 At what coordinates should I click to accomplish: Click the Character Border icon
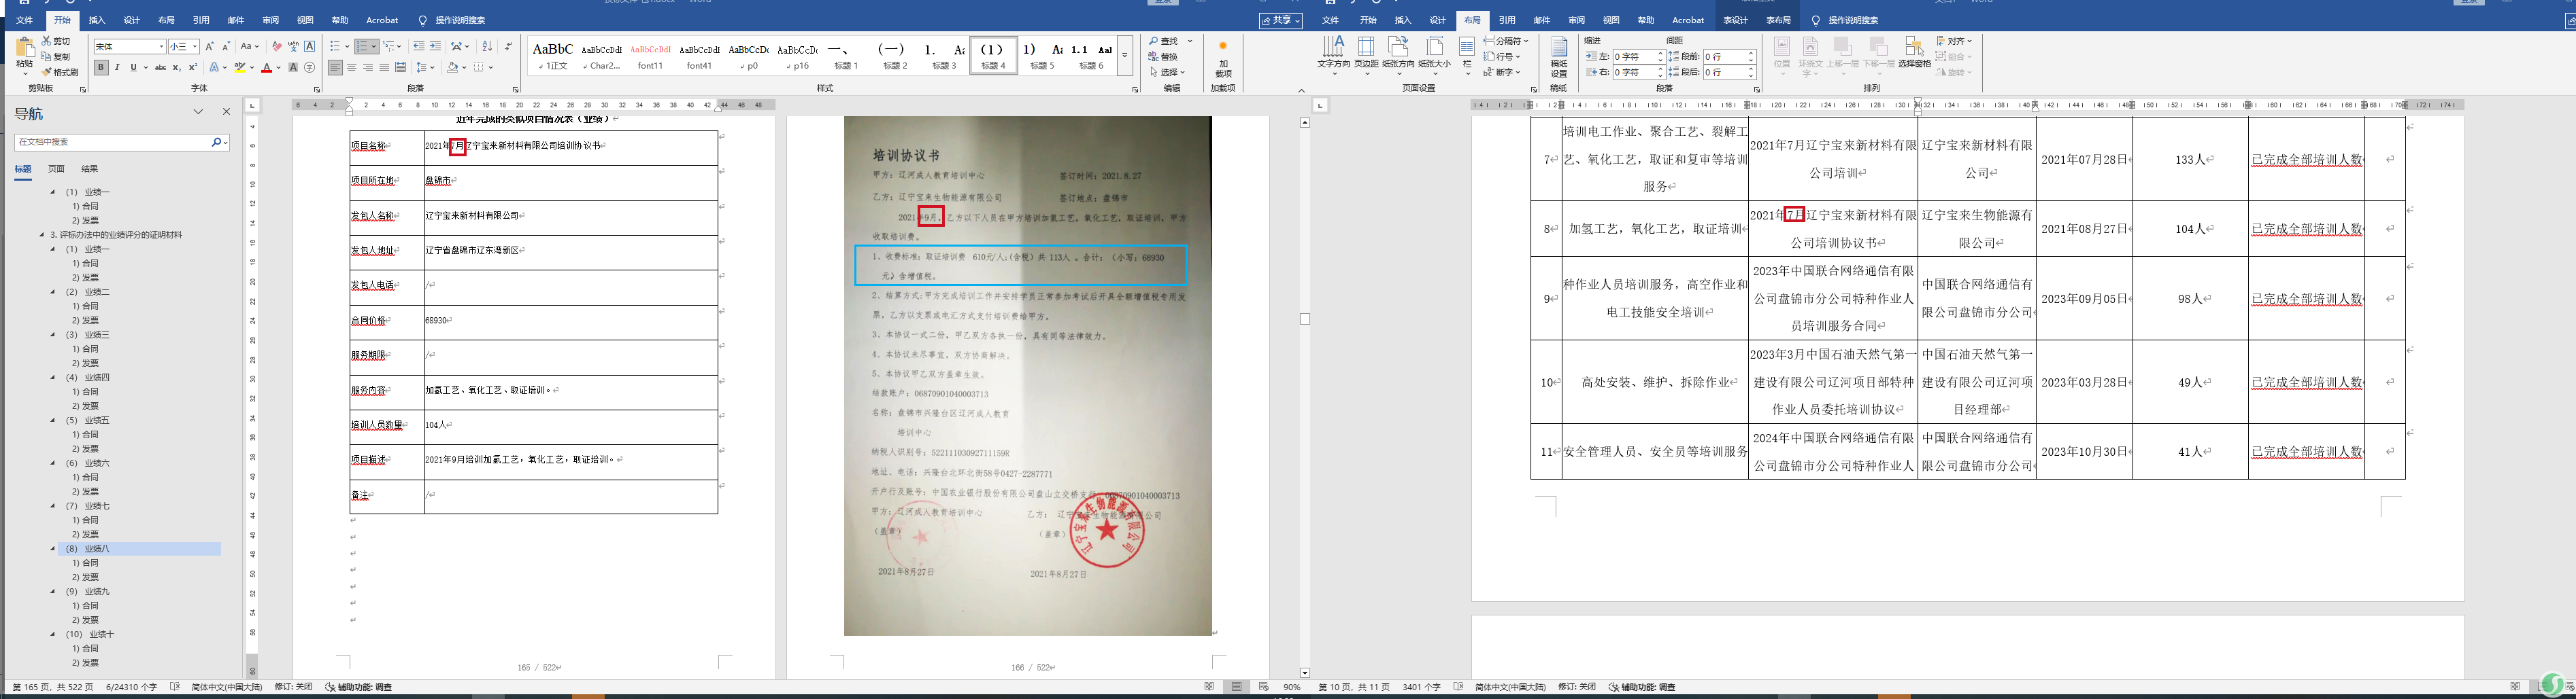pyautogui.click(x=310, y=46)
